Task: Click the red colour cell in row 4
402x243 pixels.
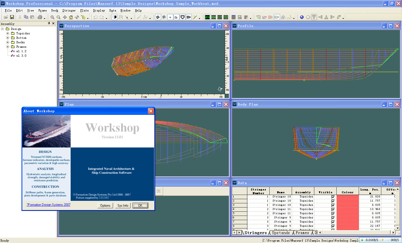Action: pos(348,209)
